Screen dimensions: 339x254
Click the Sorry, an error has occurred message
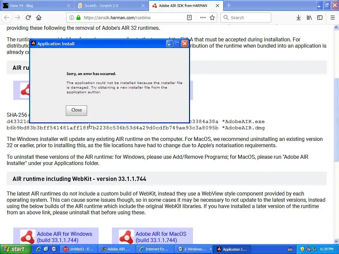click(x=91, y=74)
